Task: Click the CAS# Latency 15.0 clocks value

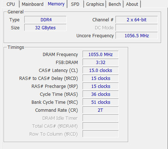Action: pos(101,70)
